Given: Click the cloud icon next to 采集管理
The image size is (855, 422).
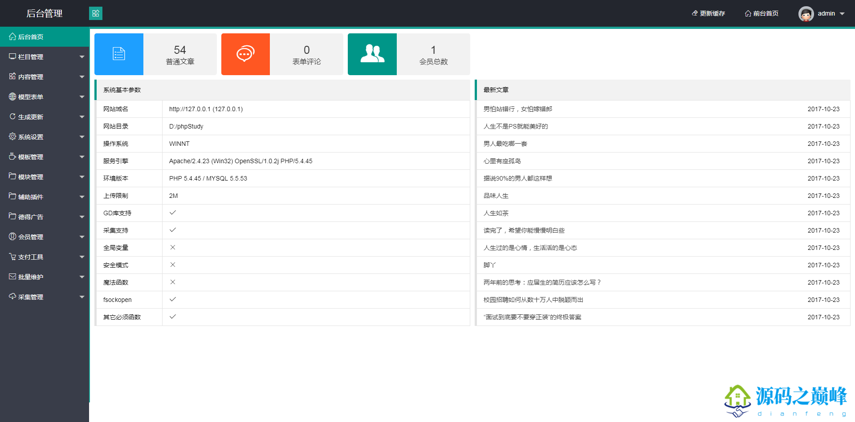Looking at the screenshot, I should coord(12,297).
